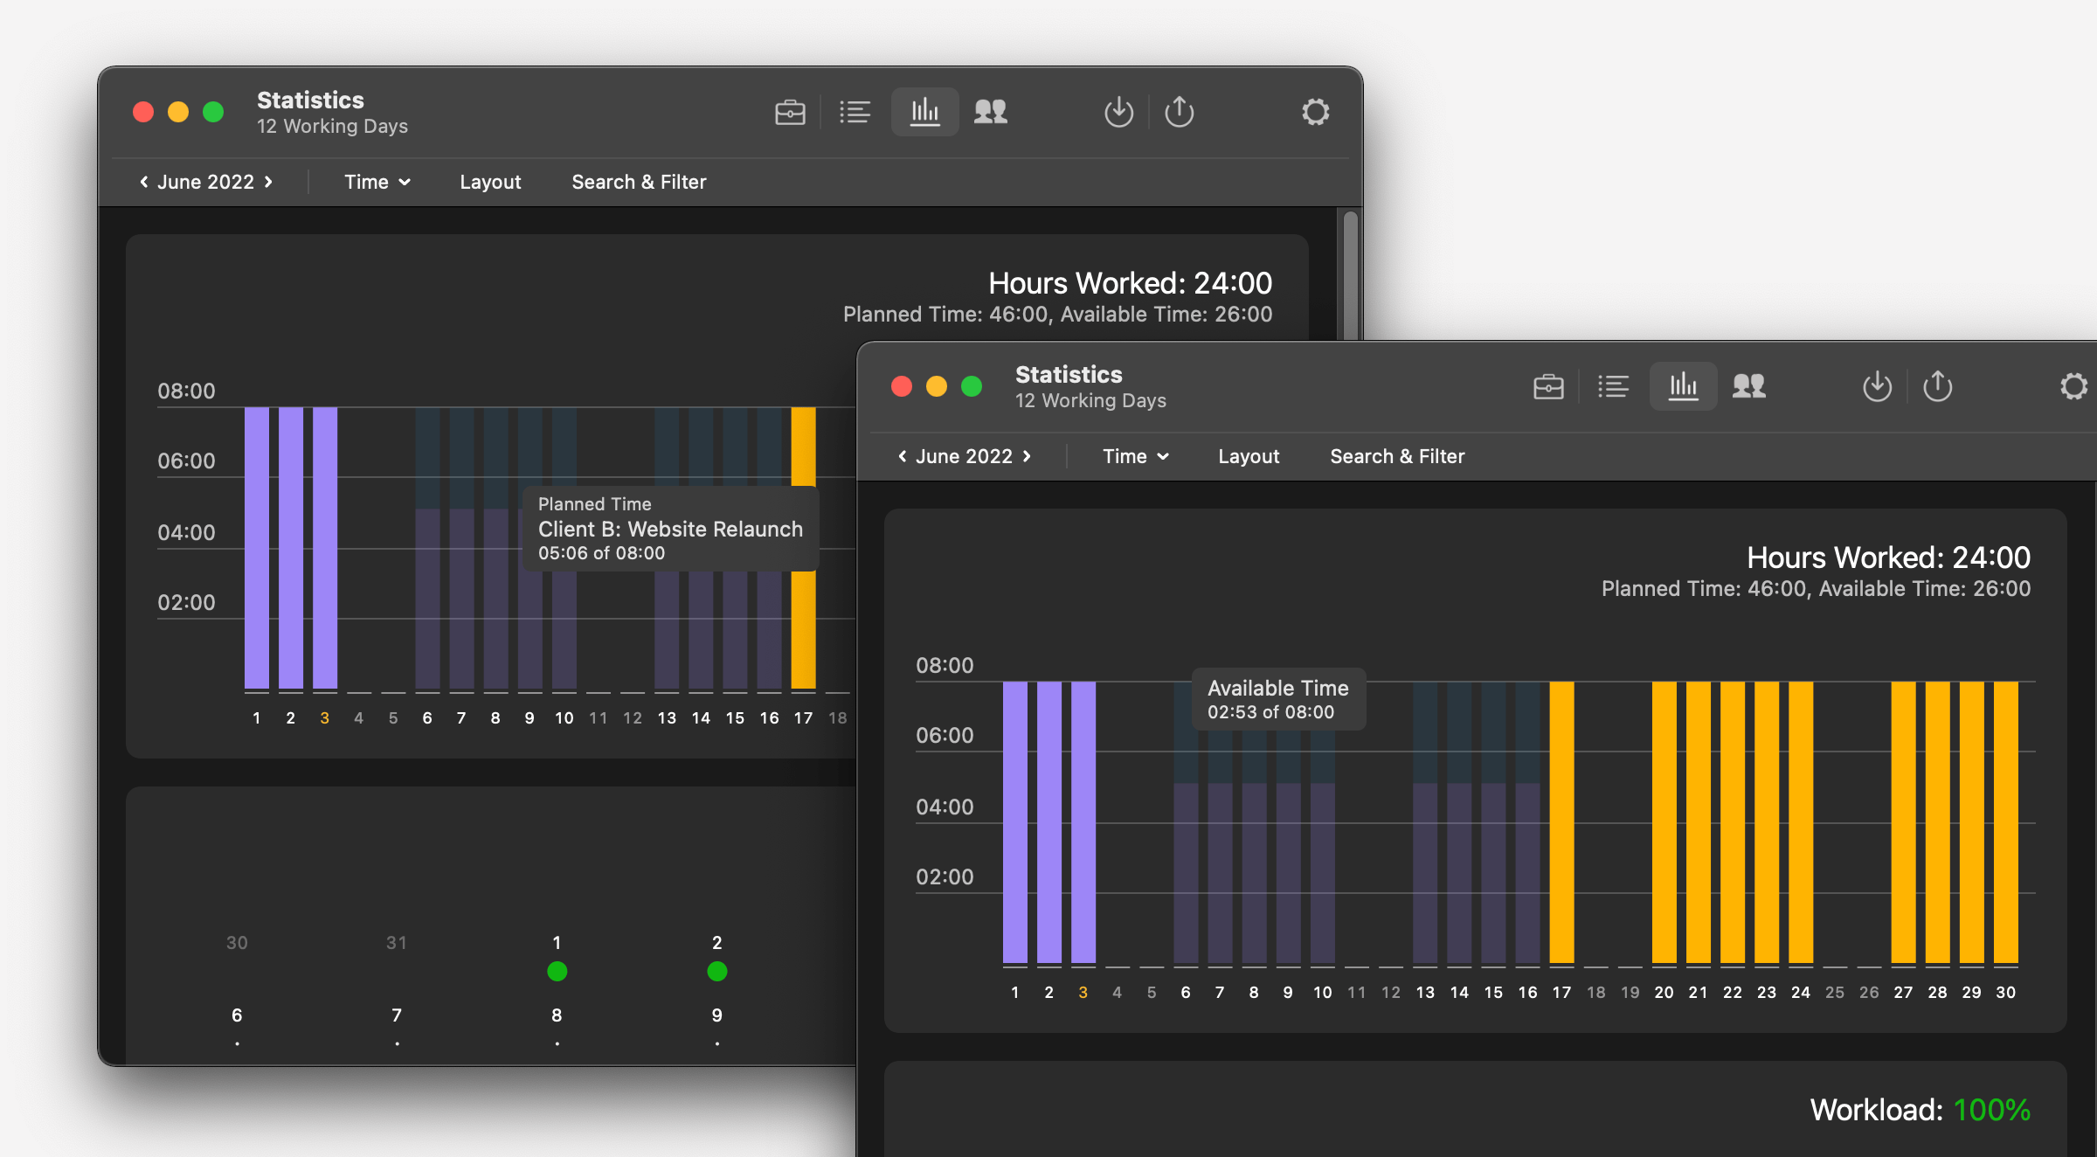This screenshot has height=1157, width=2097.
Task: Select calendar day 8 in back window
Action: pos(557,1015)
